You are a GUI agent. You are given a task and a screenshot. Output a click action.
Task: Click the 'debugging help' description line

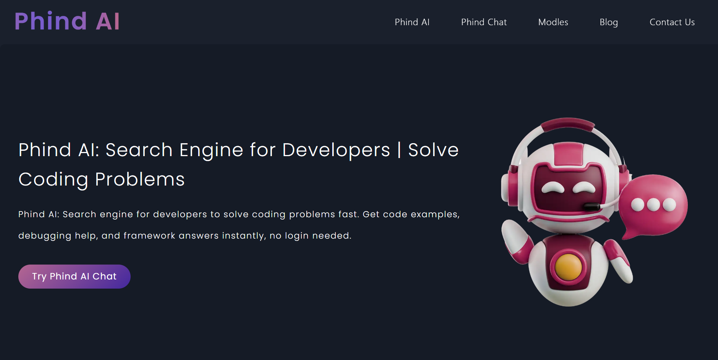(x=185, y=236)
